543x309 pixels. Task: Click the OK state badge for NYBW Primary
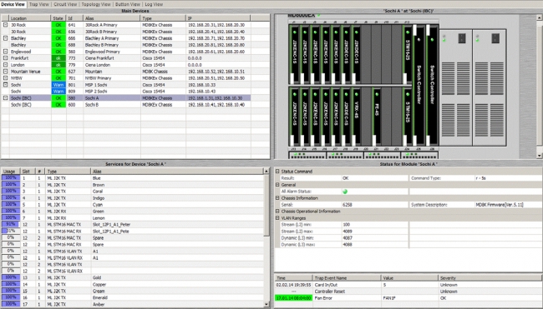(x=58, y=78)
